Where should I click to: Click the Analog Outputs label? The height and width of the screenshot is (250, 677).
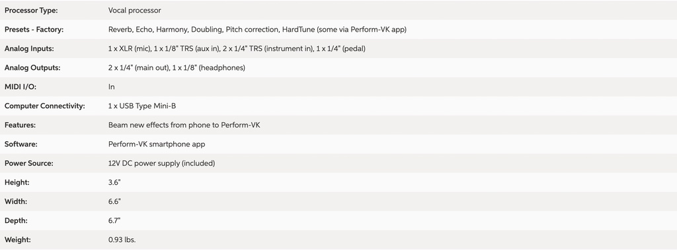[x=32, y=68]
